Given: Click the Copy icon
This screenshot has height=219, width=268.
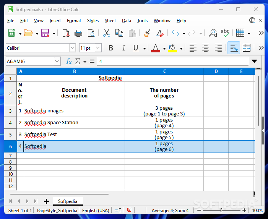Looking at the screenshot, I should [x=119, y=33].
